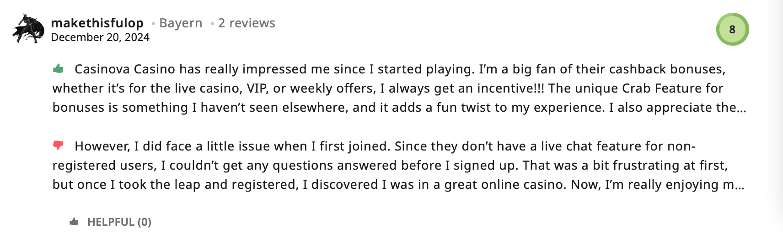Click the December 20, 2024 date
783x239 pixels.
[100, 37]
